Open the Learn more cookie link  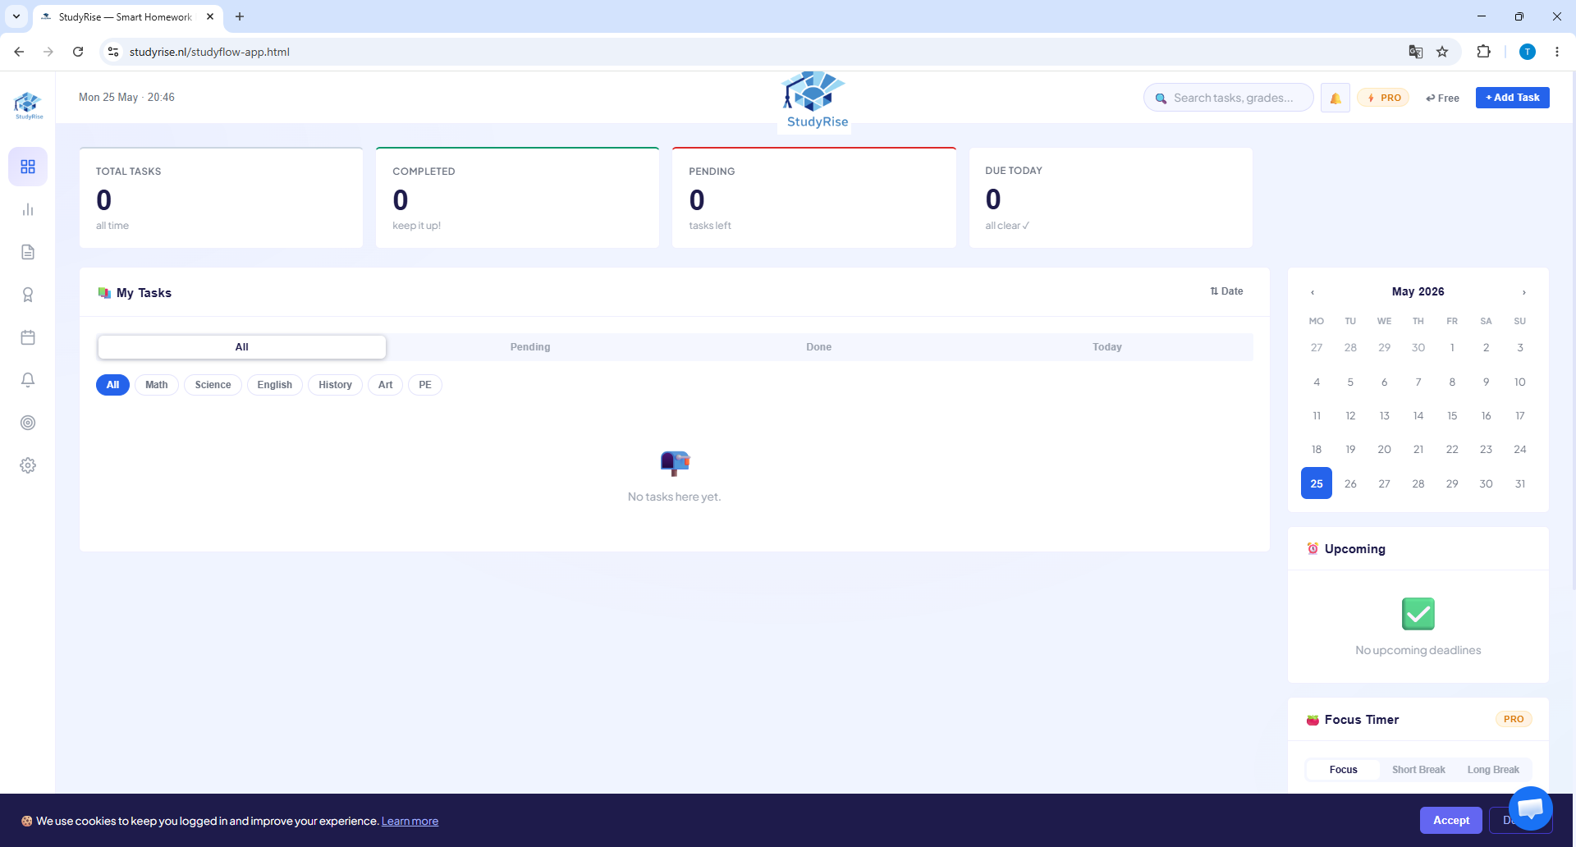point(410,821)
